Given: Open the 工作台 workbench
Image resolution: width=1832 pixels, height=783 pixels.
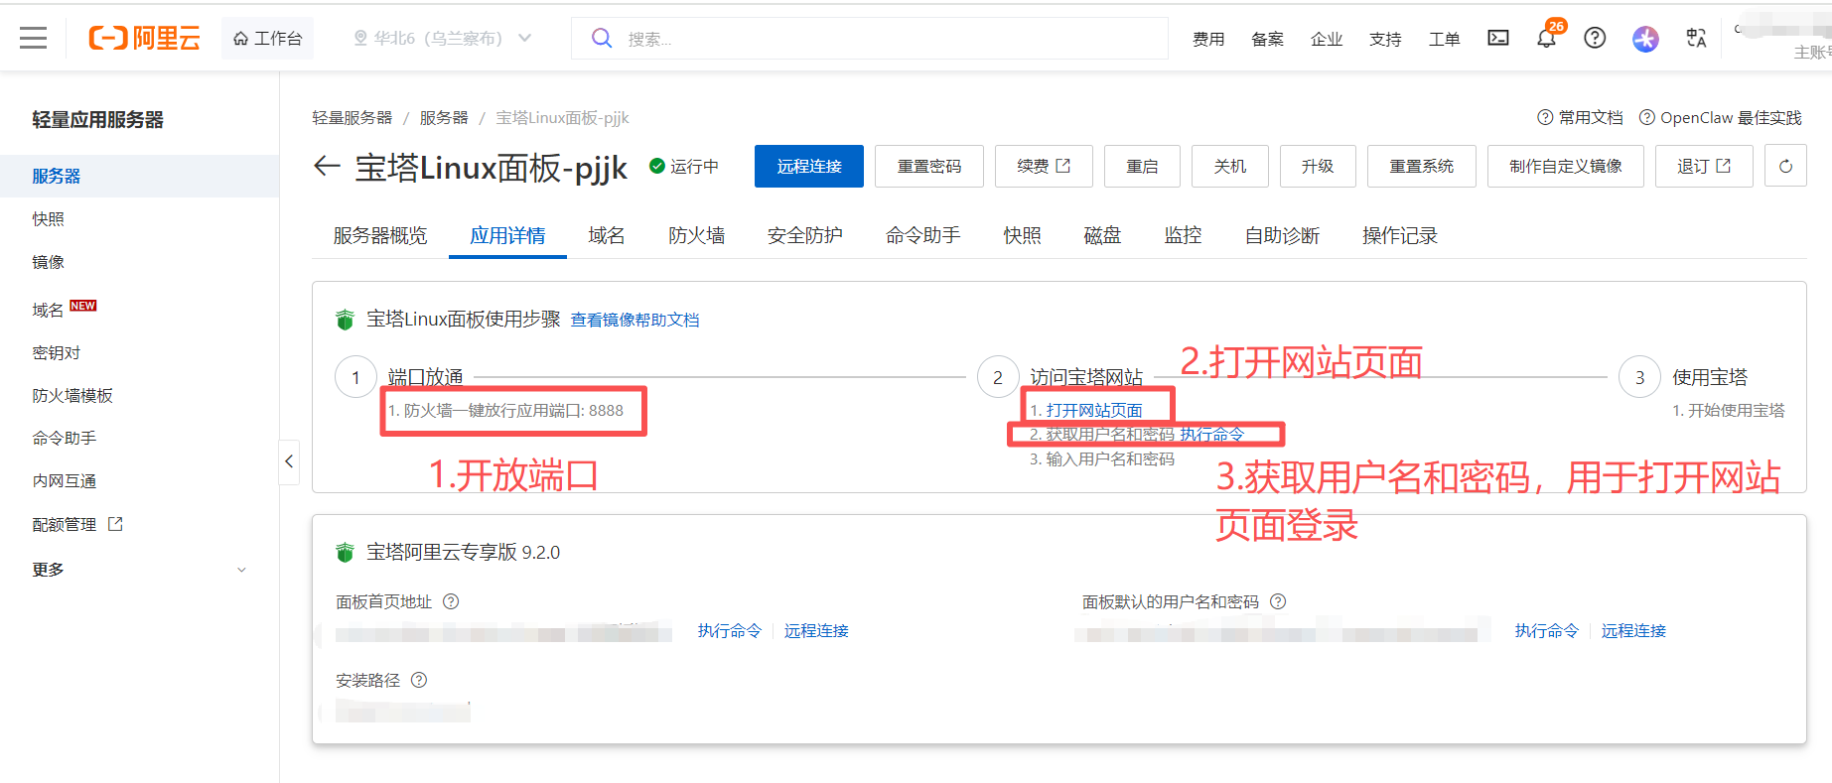Looking at the screenshot, I should click(267, 38).
